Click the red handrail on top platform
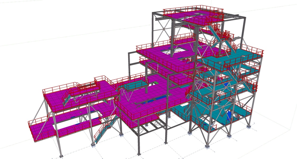Image resolution: width=297 pixels, height=159 pixels. point(194,7)
